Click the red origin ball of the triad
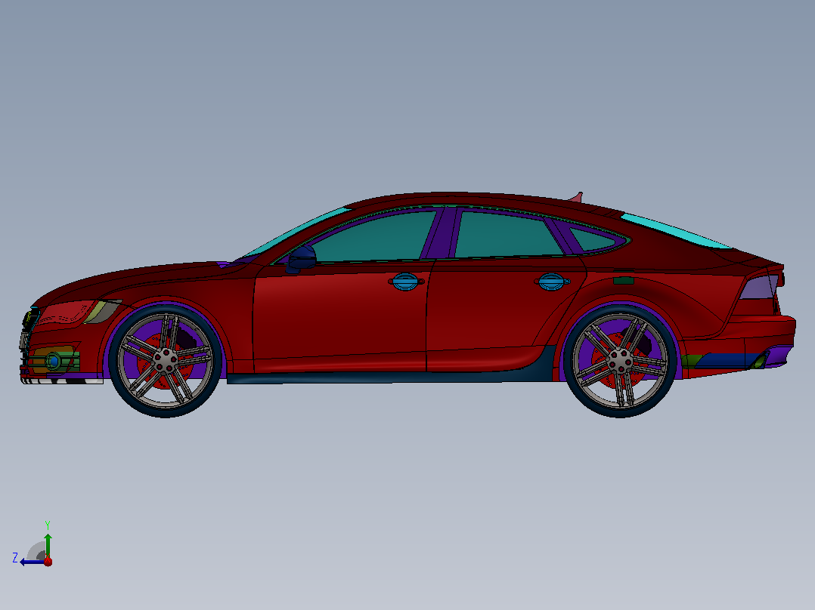Screen dimensions: 815x610 pyautogui.click(x=48, y=561)
